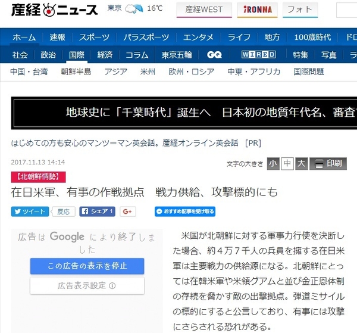Share on Facebook with シェア button
Image resolution: width=357 pixels, height=333 pixels.
97,211
